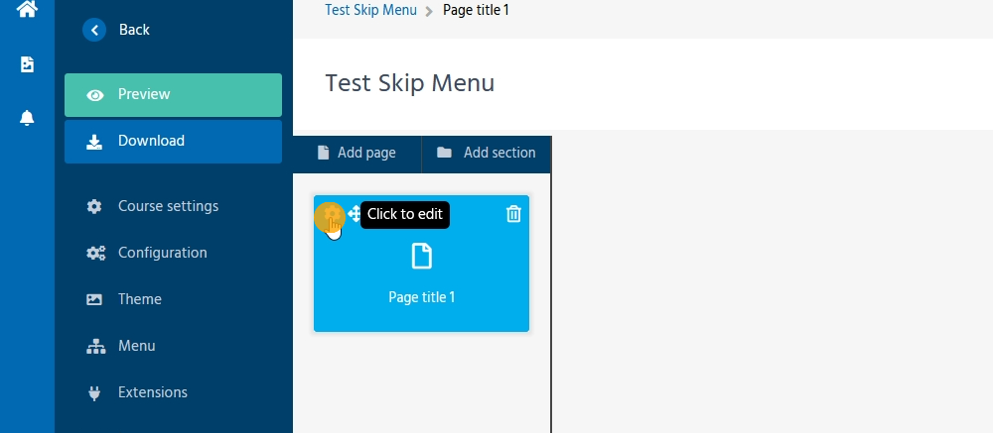Click Add page in the toolbar
This screenshot has width=993, height=433.
[x=356, y=153]
